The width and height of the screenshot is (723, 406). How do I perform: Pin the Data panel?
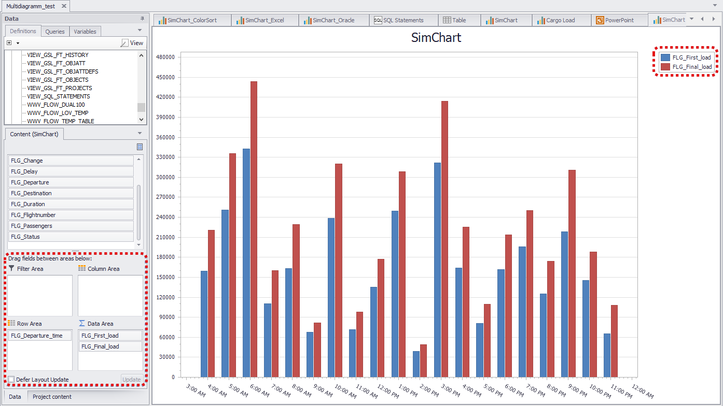(142, 19)
